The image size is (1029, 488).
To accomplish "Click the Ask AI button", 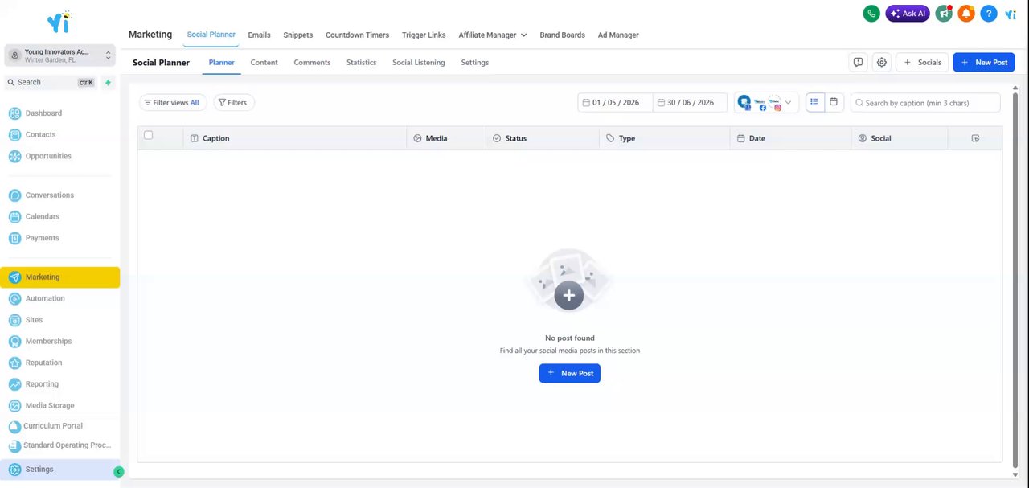I will 908,14.
